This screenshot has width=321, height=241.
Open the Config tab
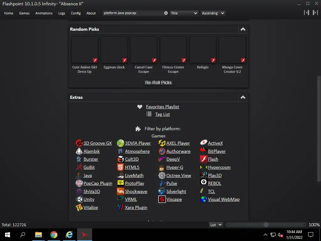(76, 13)
